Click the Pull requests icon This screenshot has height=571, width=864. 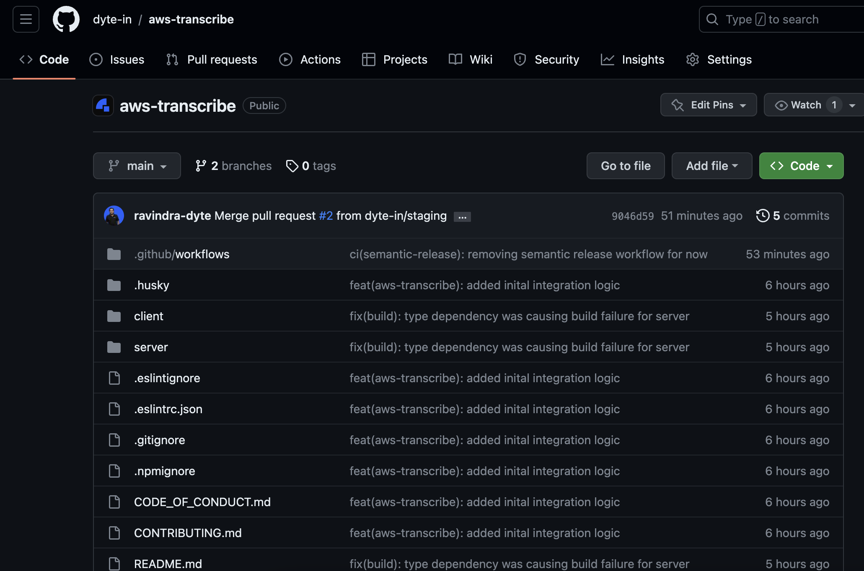pos(172,59)
